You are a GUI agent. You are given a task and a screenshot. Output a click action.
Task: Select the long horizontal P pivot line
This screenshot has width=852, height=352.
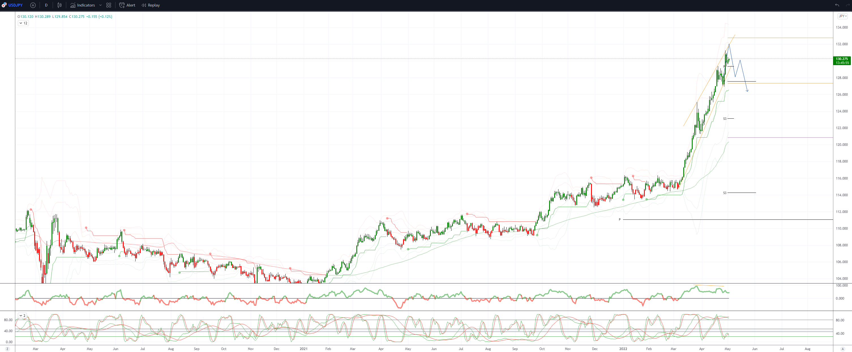728,220
